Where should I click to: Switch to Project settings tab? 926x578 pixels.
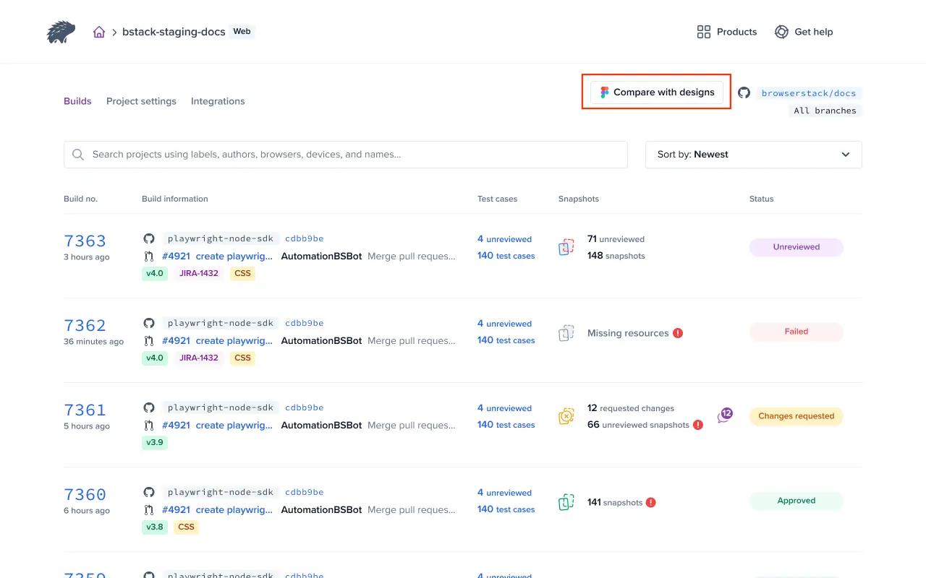click(x=141, y=101)
